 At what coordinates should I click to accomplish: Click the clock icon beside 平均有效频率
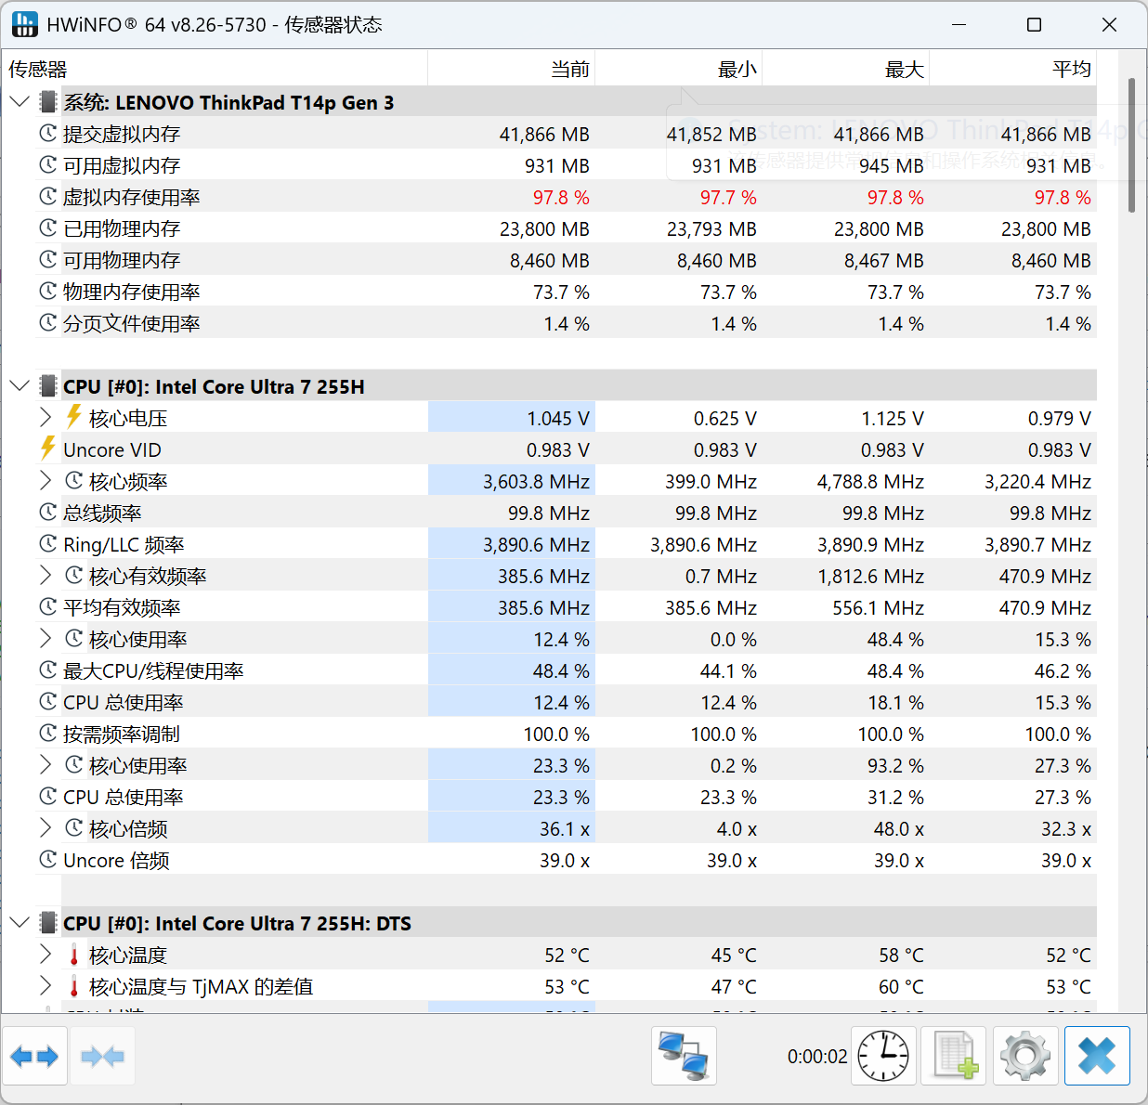pos(48,607)
